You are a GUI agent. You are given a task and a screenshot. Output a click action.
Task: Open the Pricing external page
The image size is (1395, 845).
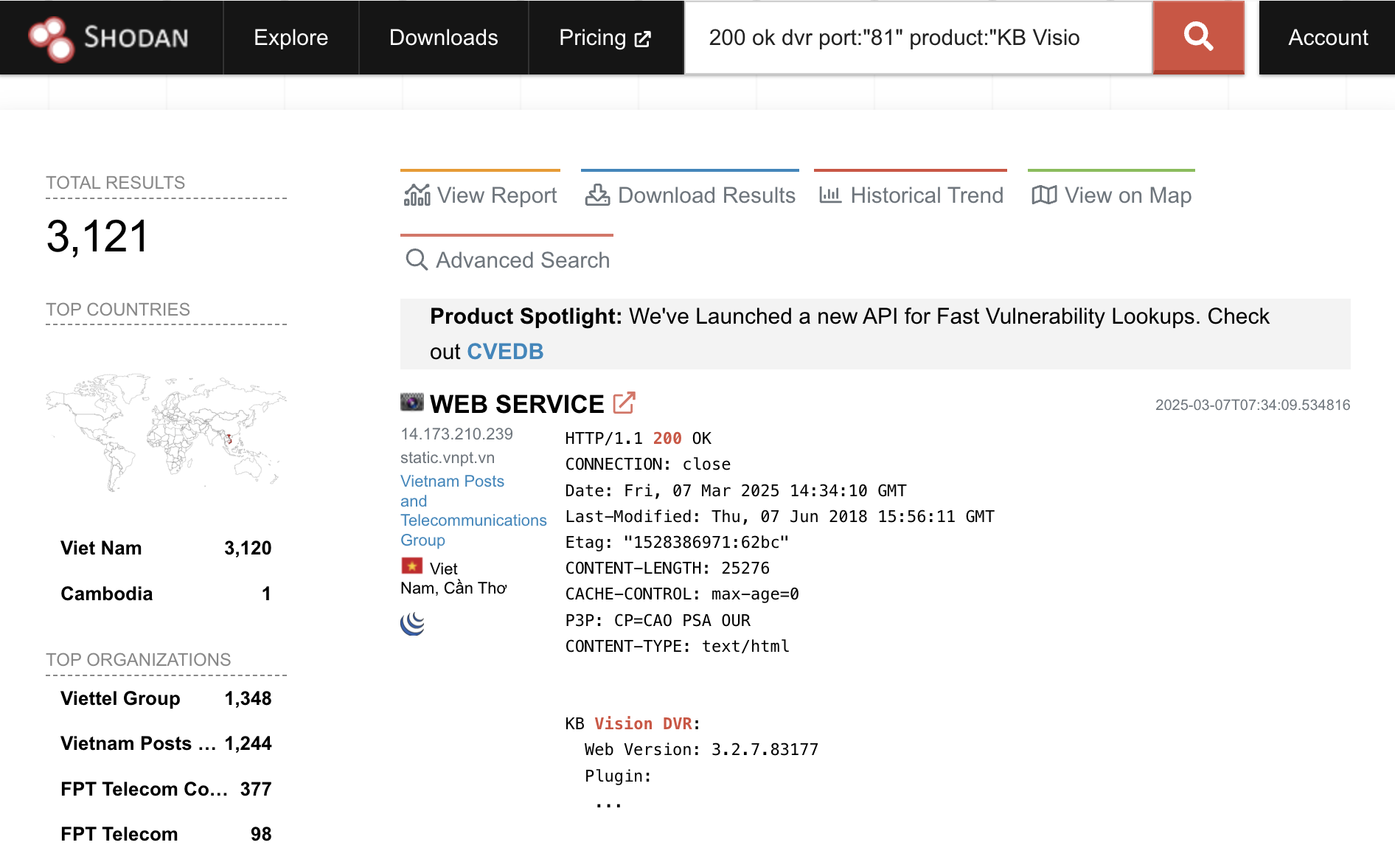[605, 38]
